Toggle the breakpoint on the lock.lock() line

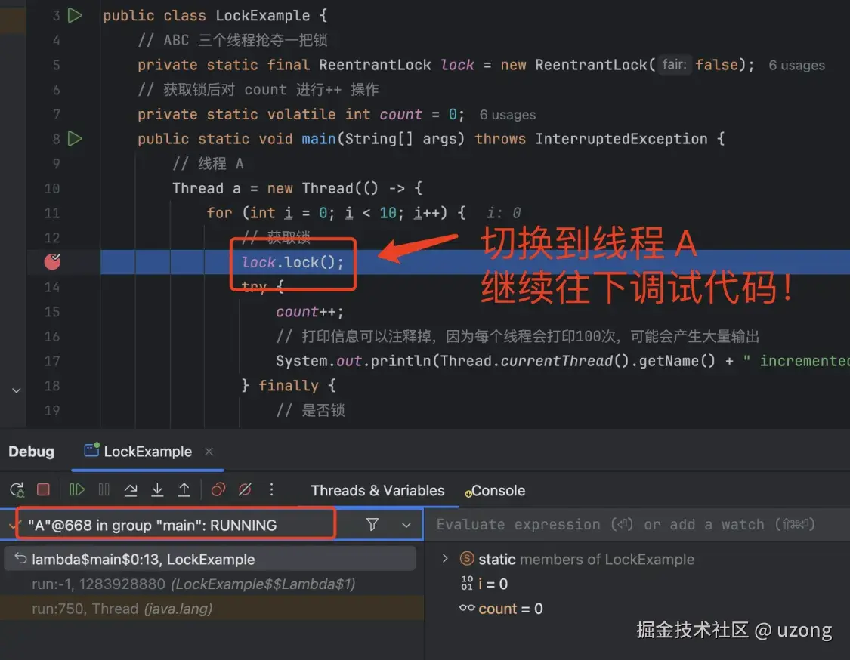click(x=52, y=262)
